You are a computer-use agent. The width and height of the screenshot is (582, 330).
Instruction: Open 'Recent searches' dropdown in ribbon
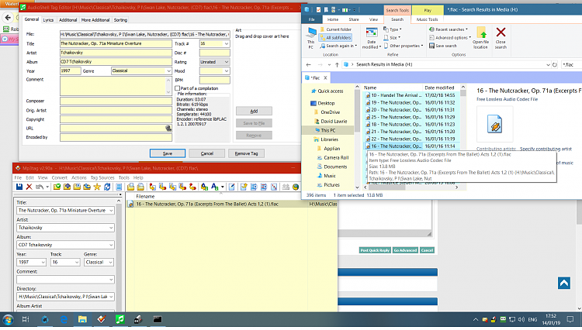[x=449, y=29]
